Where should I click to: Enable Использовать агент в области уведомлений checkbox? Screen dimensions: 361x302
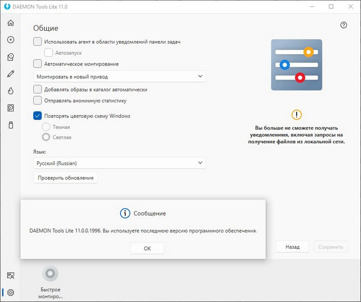pos(38,42)
